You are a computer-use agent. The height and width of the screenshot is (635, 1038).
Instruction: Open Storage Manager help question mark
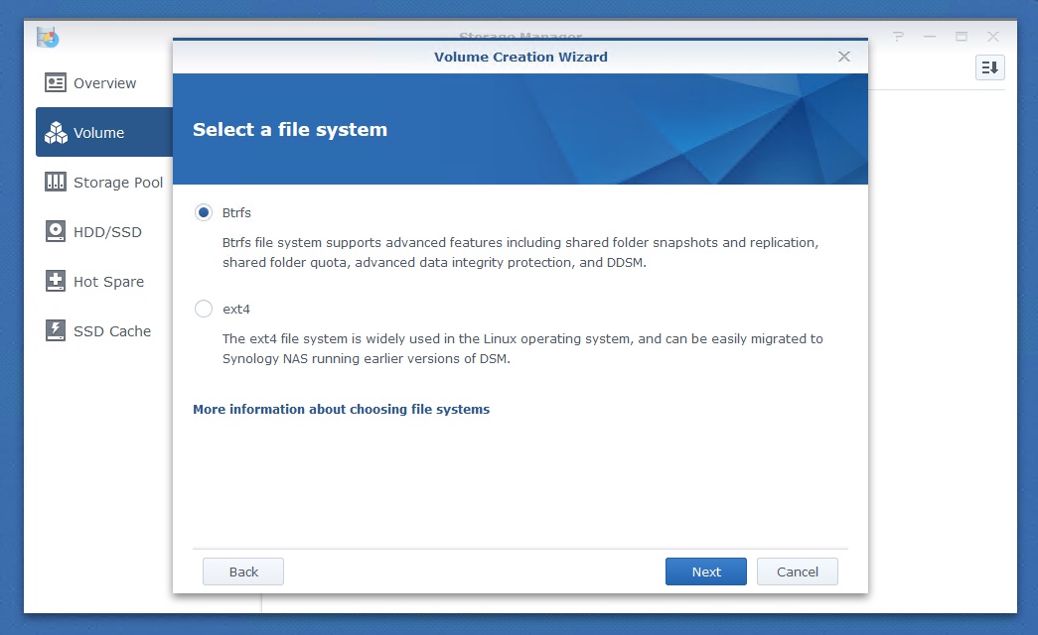tap(898, 37)
